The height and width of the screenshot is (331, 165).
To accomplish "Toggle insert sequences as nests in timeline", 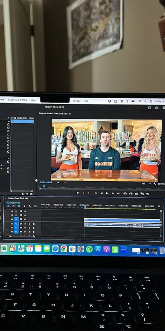I will coord(8,206).
